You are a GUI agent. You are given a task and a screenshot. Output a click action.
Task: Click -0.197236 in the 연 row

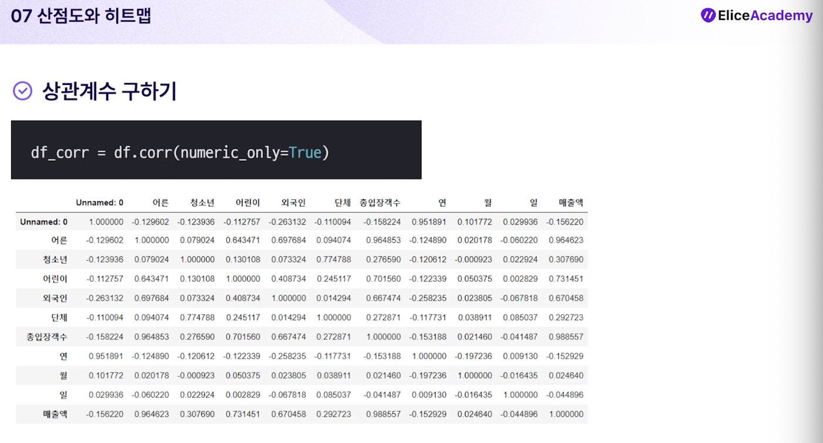(473, 356)
